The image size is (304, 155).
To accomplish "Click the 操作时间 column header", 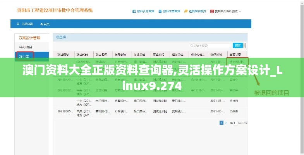I will 216,54.
